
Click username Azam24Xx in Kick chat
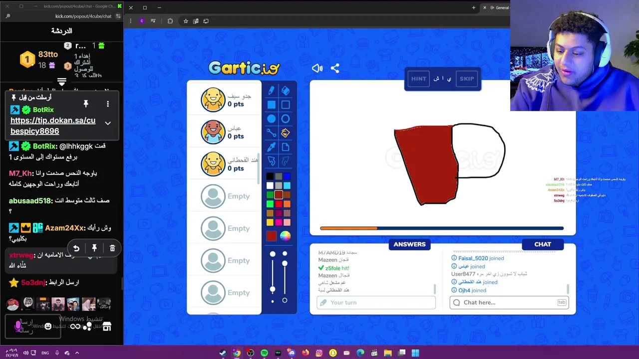coord(64,228)
